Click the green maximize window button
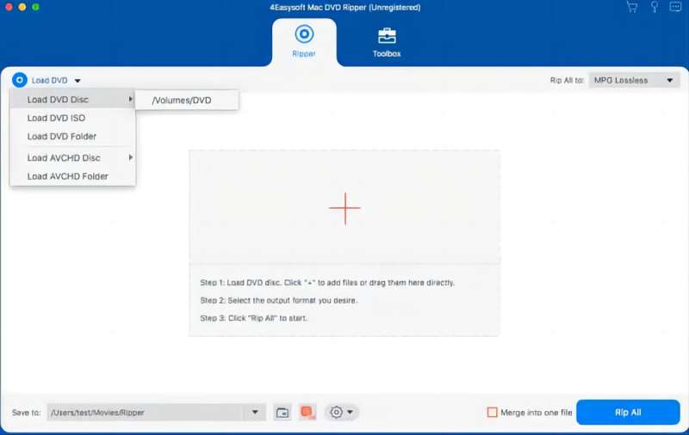689x435 pixels. tap(35, 7)
